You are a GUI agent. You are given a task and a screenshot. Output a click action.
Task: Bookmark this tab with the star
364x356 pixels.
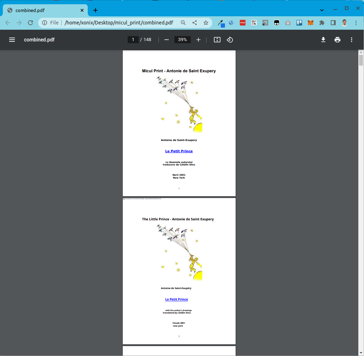(206, 23)
